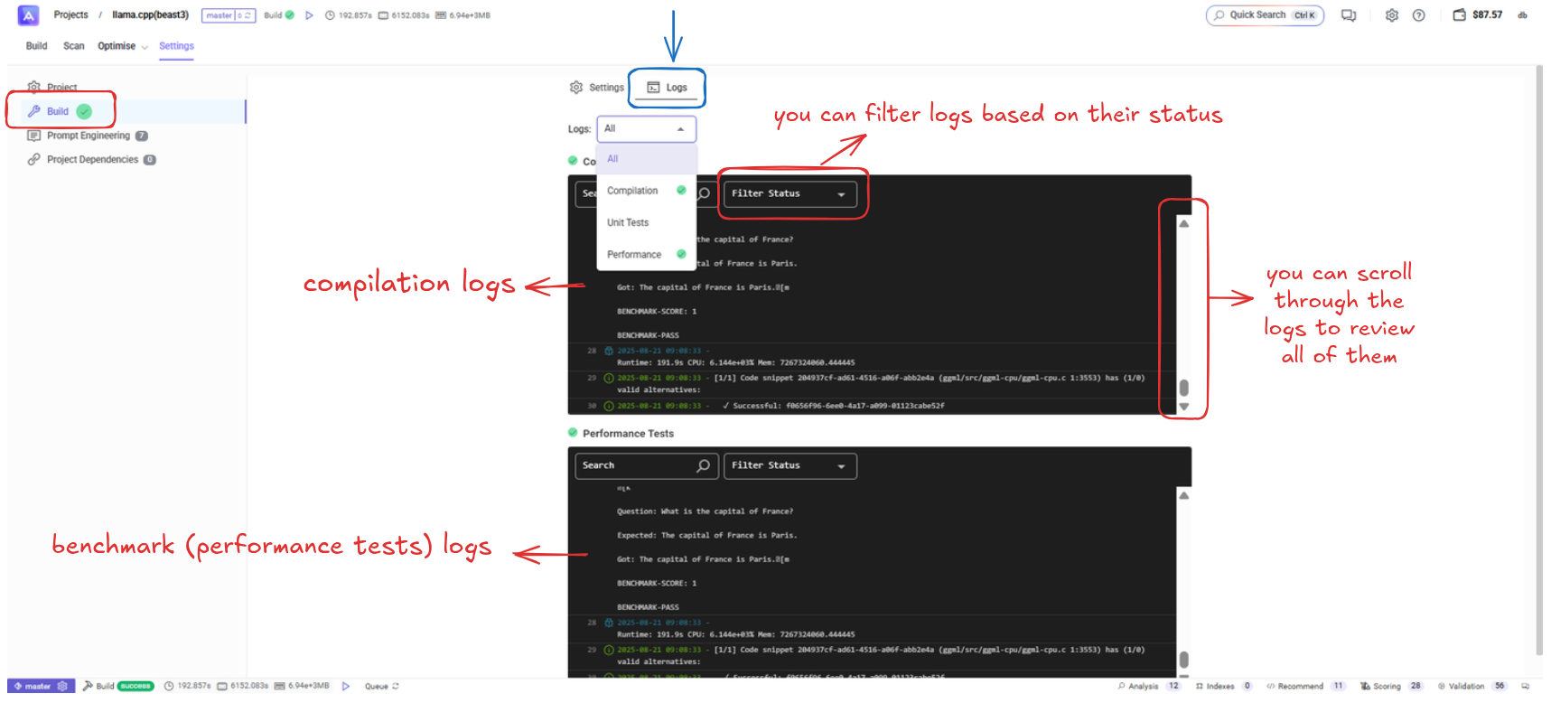
Task: Choose Unit Tests in Logs list
Action: [628, 222]
